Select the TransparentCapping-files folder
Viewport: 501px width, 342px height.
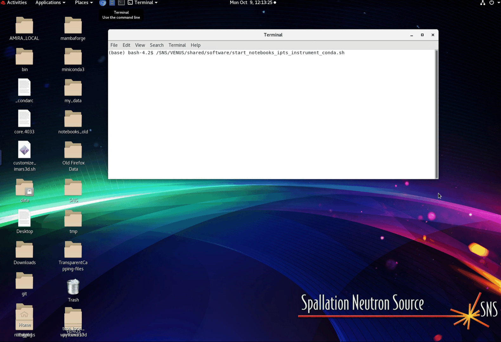pos(73,250)
